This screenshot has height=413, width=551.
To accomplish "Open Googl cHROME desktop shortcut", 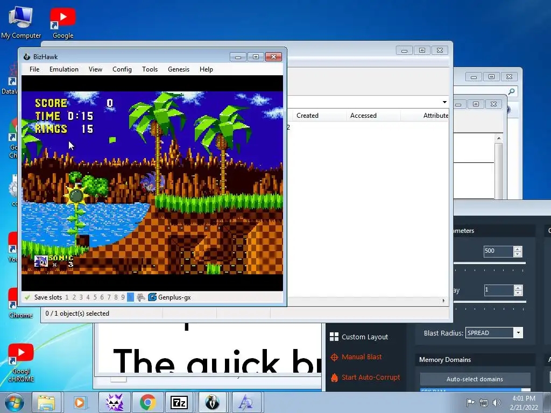I will click(21, 362).
